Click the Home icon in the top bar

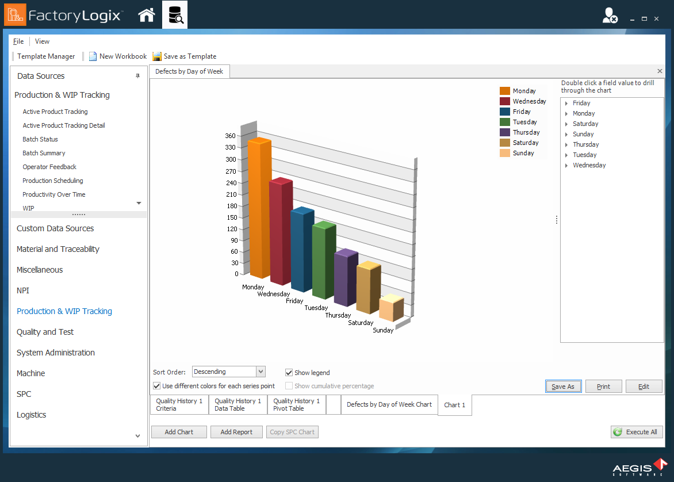[x=146, y=15]
